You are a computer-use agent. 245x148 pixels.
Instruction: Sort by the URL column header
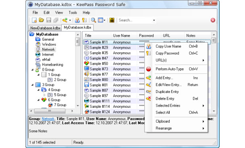172,35
